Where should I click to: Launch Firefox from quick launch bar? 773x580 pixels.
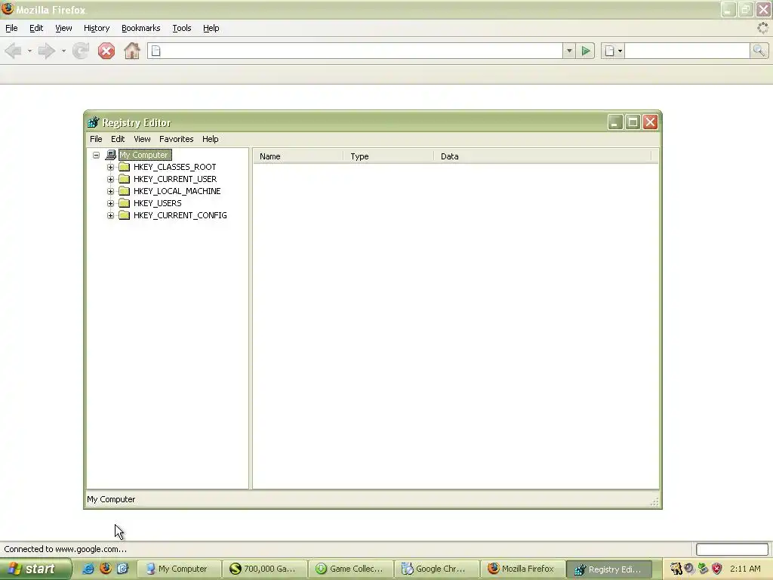click(x=106, y=569)
